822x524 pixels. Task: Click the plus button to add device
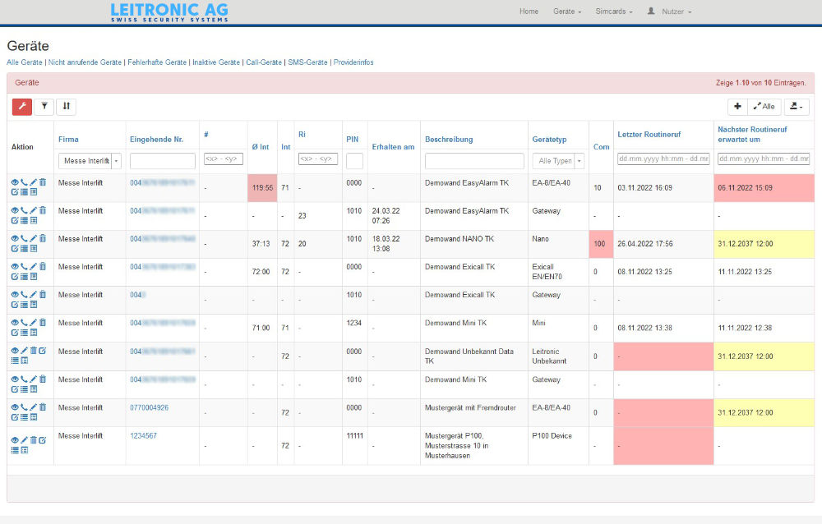coord(737,106)
